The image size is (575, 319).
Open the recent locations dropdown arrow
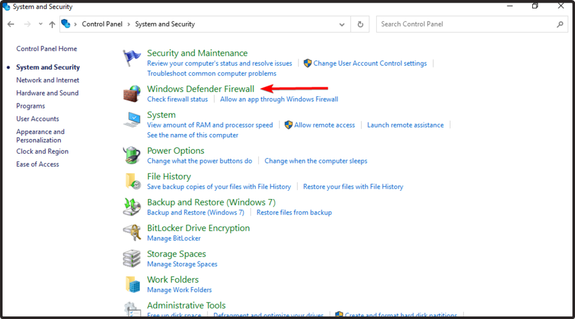40,24
